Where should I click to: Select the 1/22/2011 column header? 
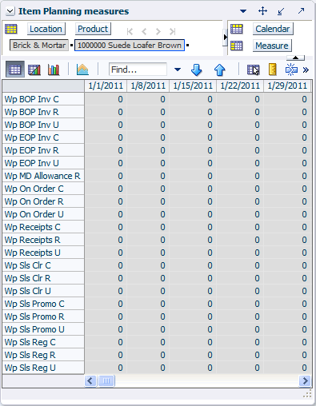coord(240,86)
